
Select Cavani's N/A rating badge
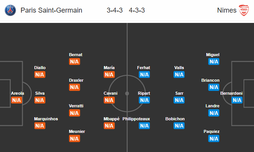tap(109, 100)
